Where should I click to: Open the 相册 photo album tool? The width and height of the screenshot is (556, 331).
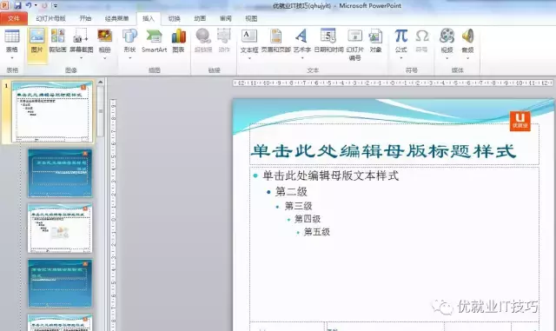[104, 36]
